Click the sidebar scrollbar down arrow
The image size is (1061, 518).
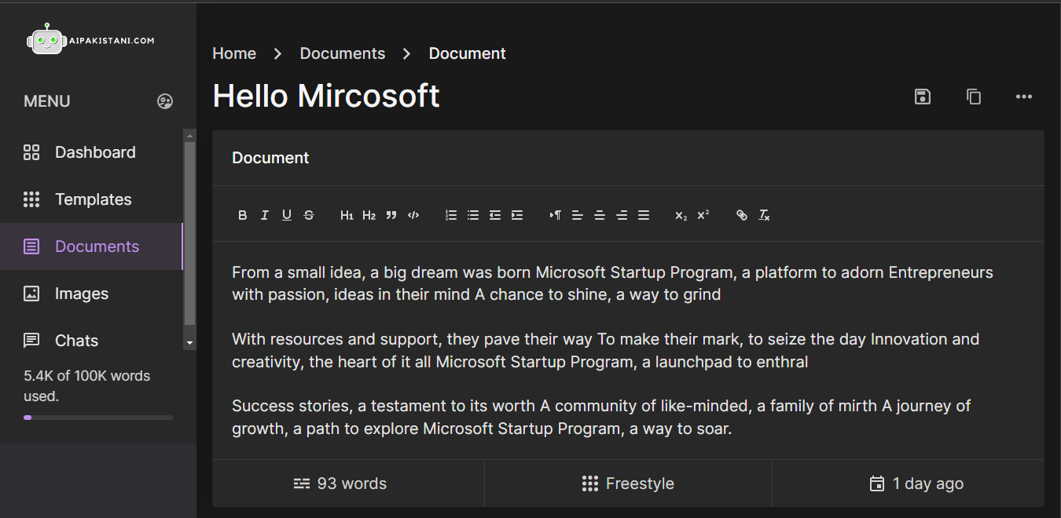point(189,344)
